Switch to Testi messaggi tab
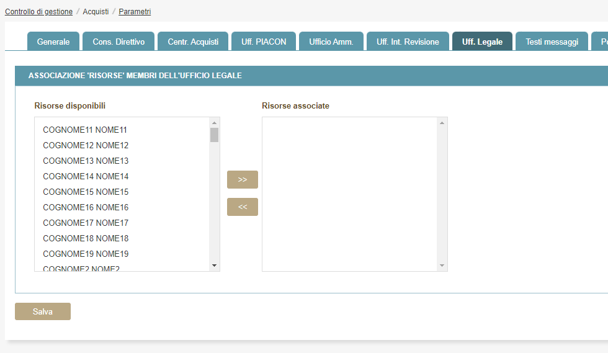608x353 pixels. 552,42
